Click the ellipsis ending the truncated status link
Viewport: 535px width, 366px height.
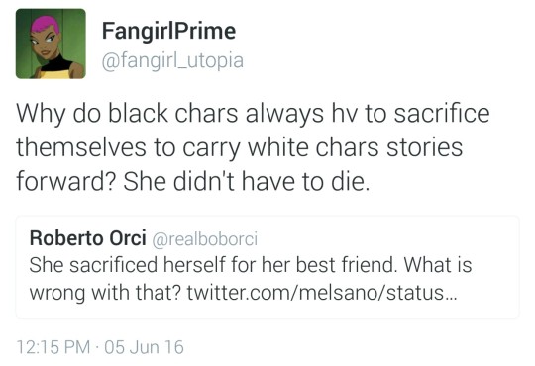pyautogui.click(x=451, y=297)
